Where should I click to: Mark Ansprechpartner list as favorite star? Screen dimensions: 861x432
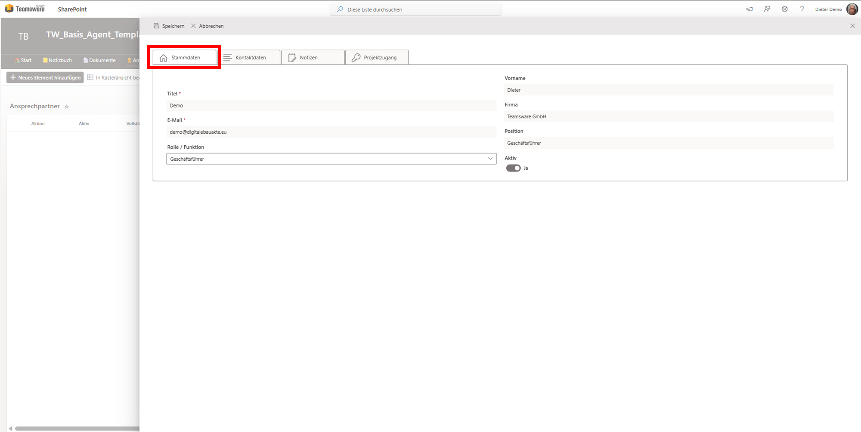coord(67,107)
